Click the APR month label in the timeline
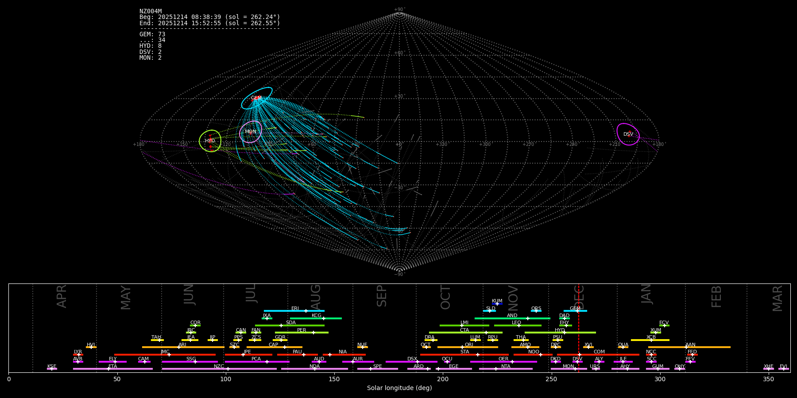Viewport: 797px width, 398px height. pos(62,296)
